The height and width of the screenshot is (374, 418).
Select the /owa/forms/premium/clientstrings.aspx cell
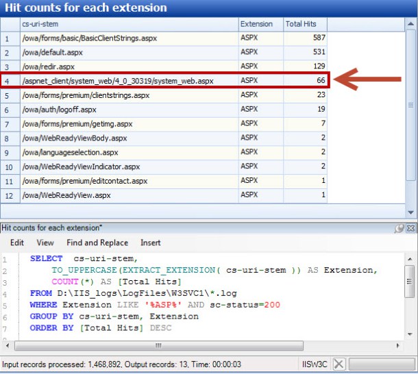point(130,95)
